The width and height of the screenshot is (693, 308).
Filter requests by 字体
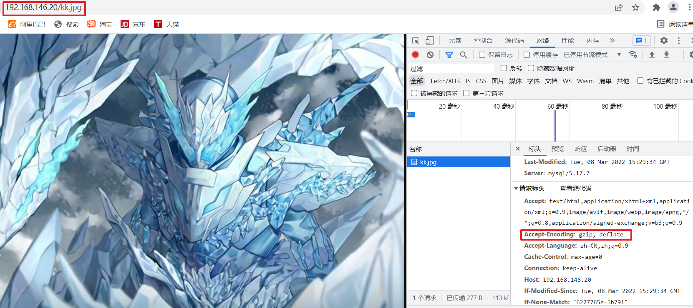pos(533,81)
